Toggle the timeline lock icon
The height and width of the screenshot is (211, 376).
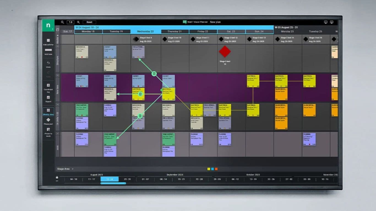57,177
